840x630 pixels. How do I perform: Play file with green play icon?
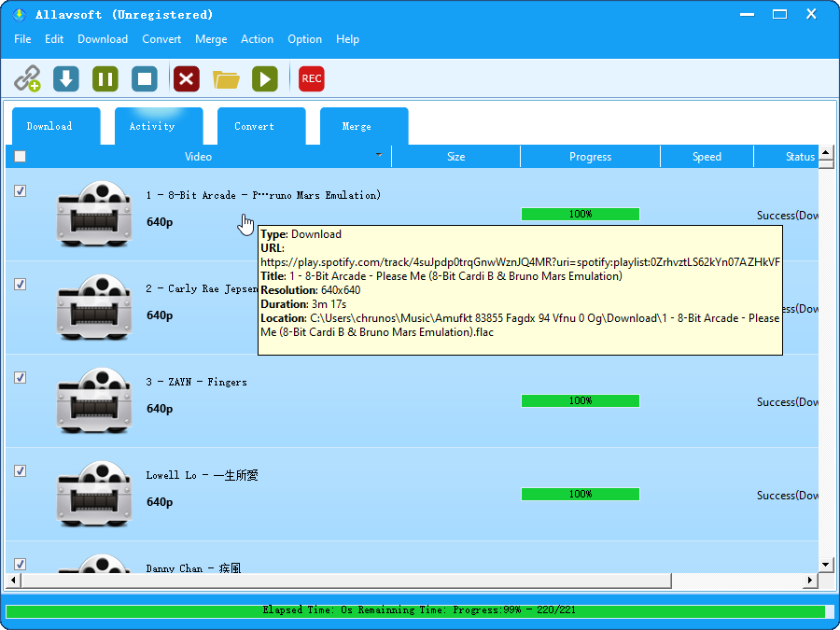pyautogui.click(x=265, y=78)
